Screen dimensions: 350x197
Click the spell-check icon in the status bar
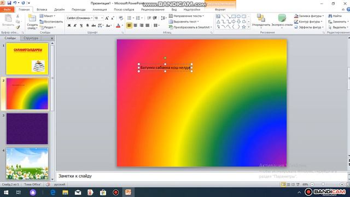(x=48, y=184)
